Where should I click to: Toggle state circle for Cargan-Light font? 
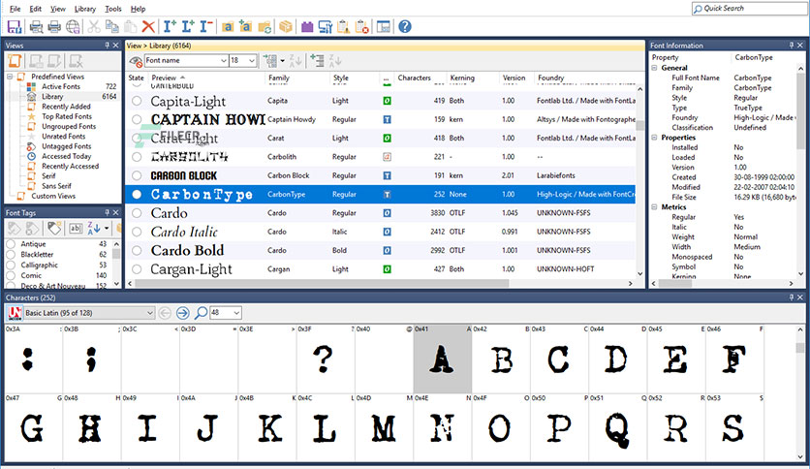click(x=137, y=269)
